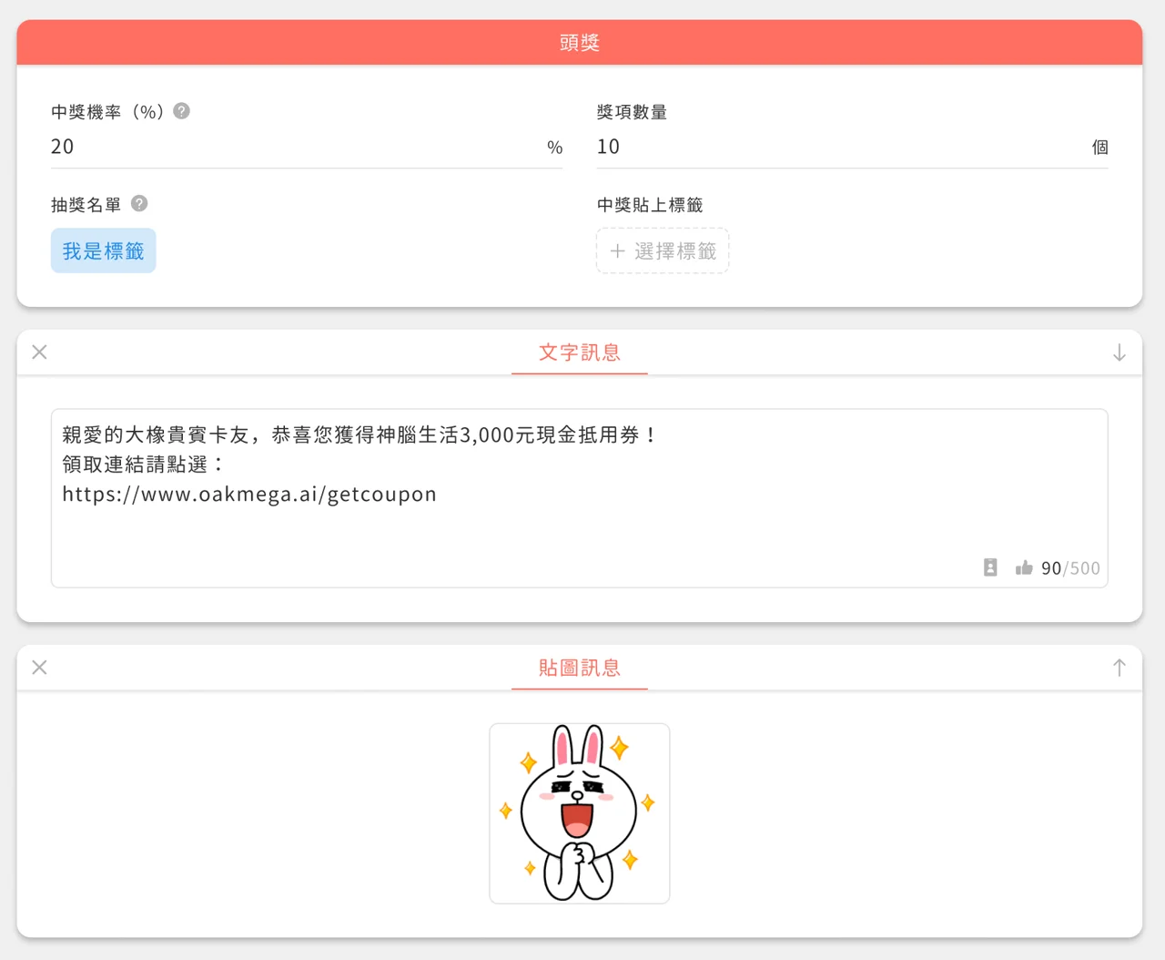Screen dimensions: 1165x960
Task: Click the 文字訊息 tab heading
Action: point(580,352)
